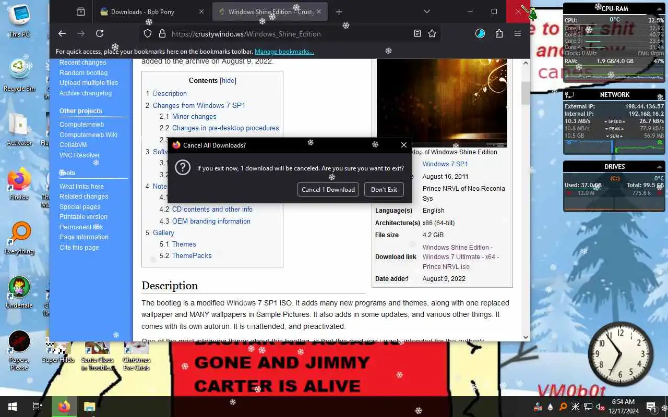Select This PC desktop icon
This screenshot has height=417, width=668.
pos(19,21)
